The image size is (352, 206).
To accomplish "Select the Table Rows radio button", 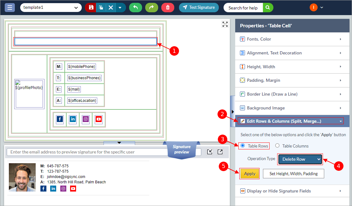I will pos(243,146).
